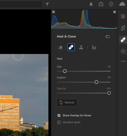Screen dimensions: 127x136
Task: Select the Content-Aware Remove eraser tool
Action: tap(61, 47)
